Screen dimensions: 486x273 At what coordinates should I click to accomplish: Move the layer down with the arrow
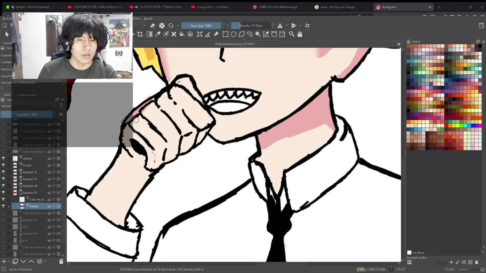(x=23, y=261)
